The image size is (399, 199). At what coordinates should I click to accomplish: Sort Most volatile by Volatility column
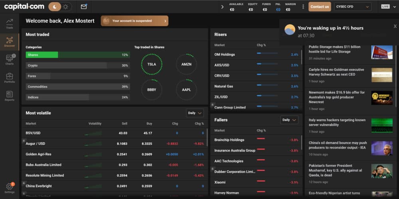tap(95, 124)
